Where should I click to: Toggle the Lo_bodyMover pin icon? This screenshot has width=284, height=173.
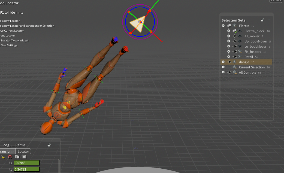[235, 46]
